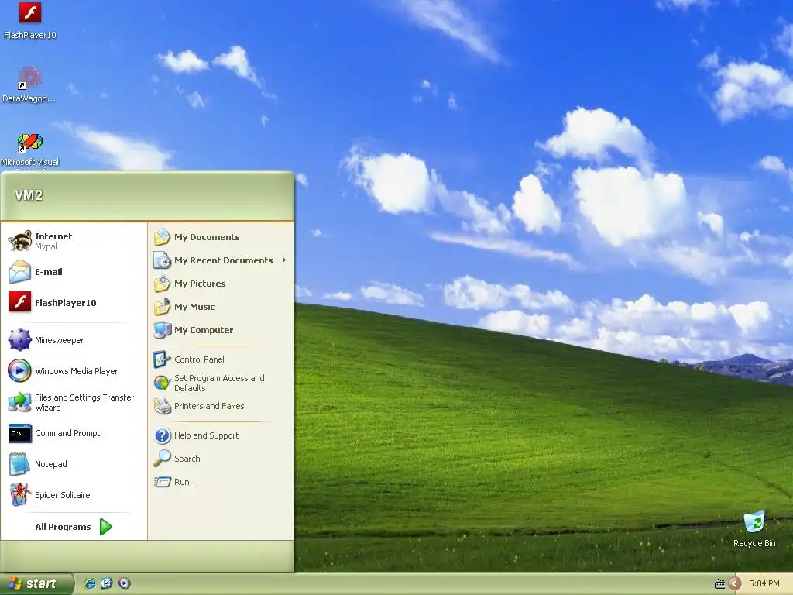Open My Music folder
Image resolution: width=793 pixels, height=595 pixels.
point(221,307)
